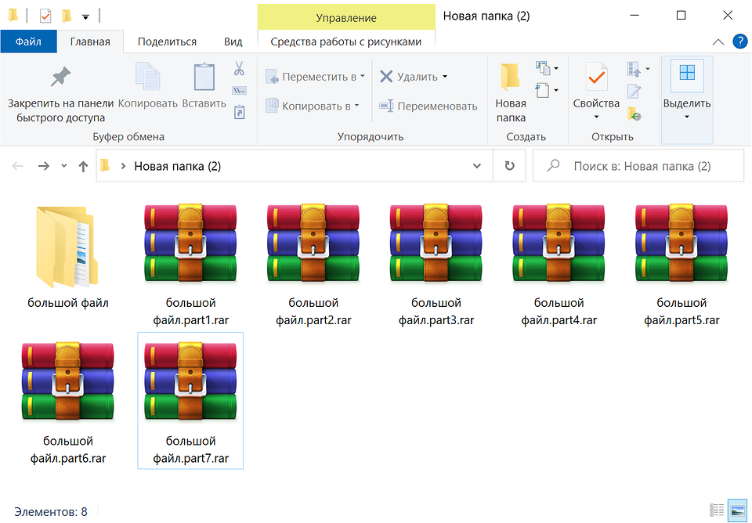Select the большой файл.part7.rar archive
752x523 pixels.
(190, 400)
